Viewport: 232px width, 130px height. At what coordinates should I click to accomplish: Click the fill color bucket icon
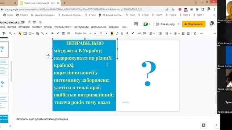click(52, 33)
